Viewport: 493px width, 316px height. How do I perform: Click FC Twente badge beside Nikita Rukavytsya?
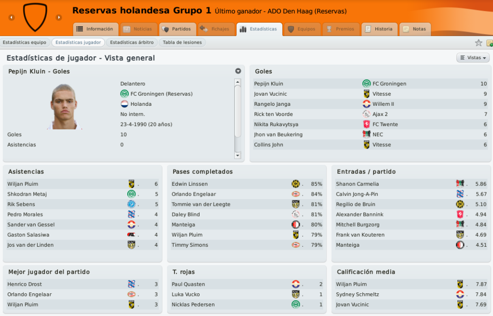click(366, 124)
